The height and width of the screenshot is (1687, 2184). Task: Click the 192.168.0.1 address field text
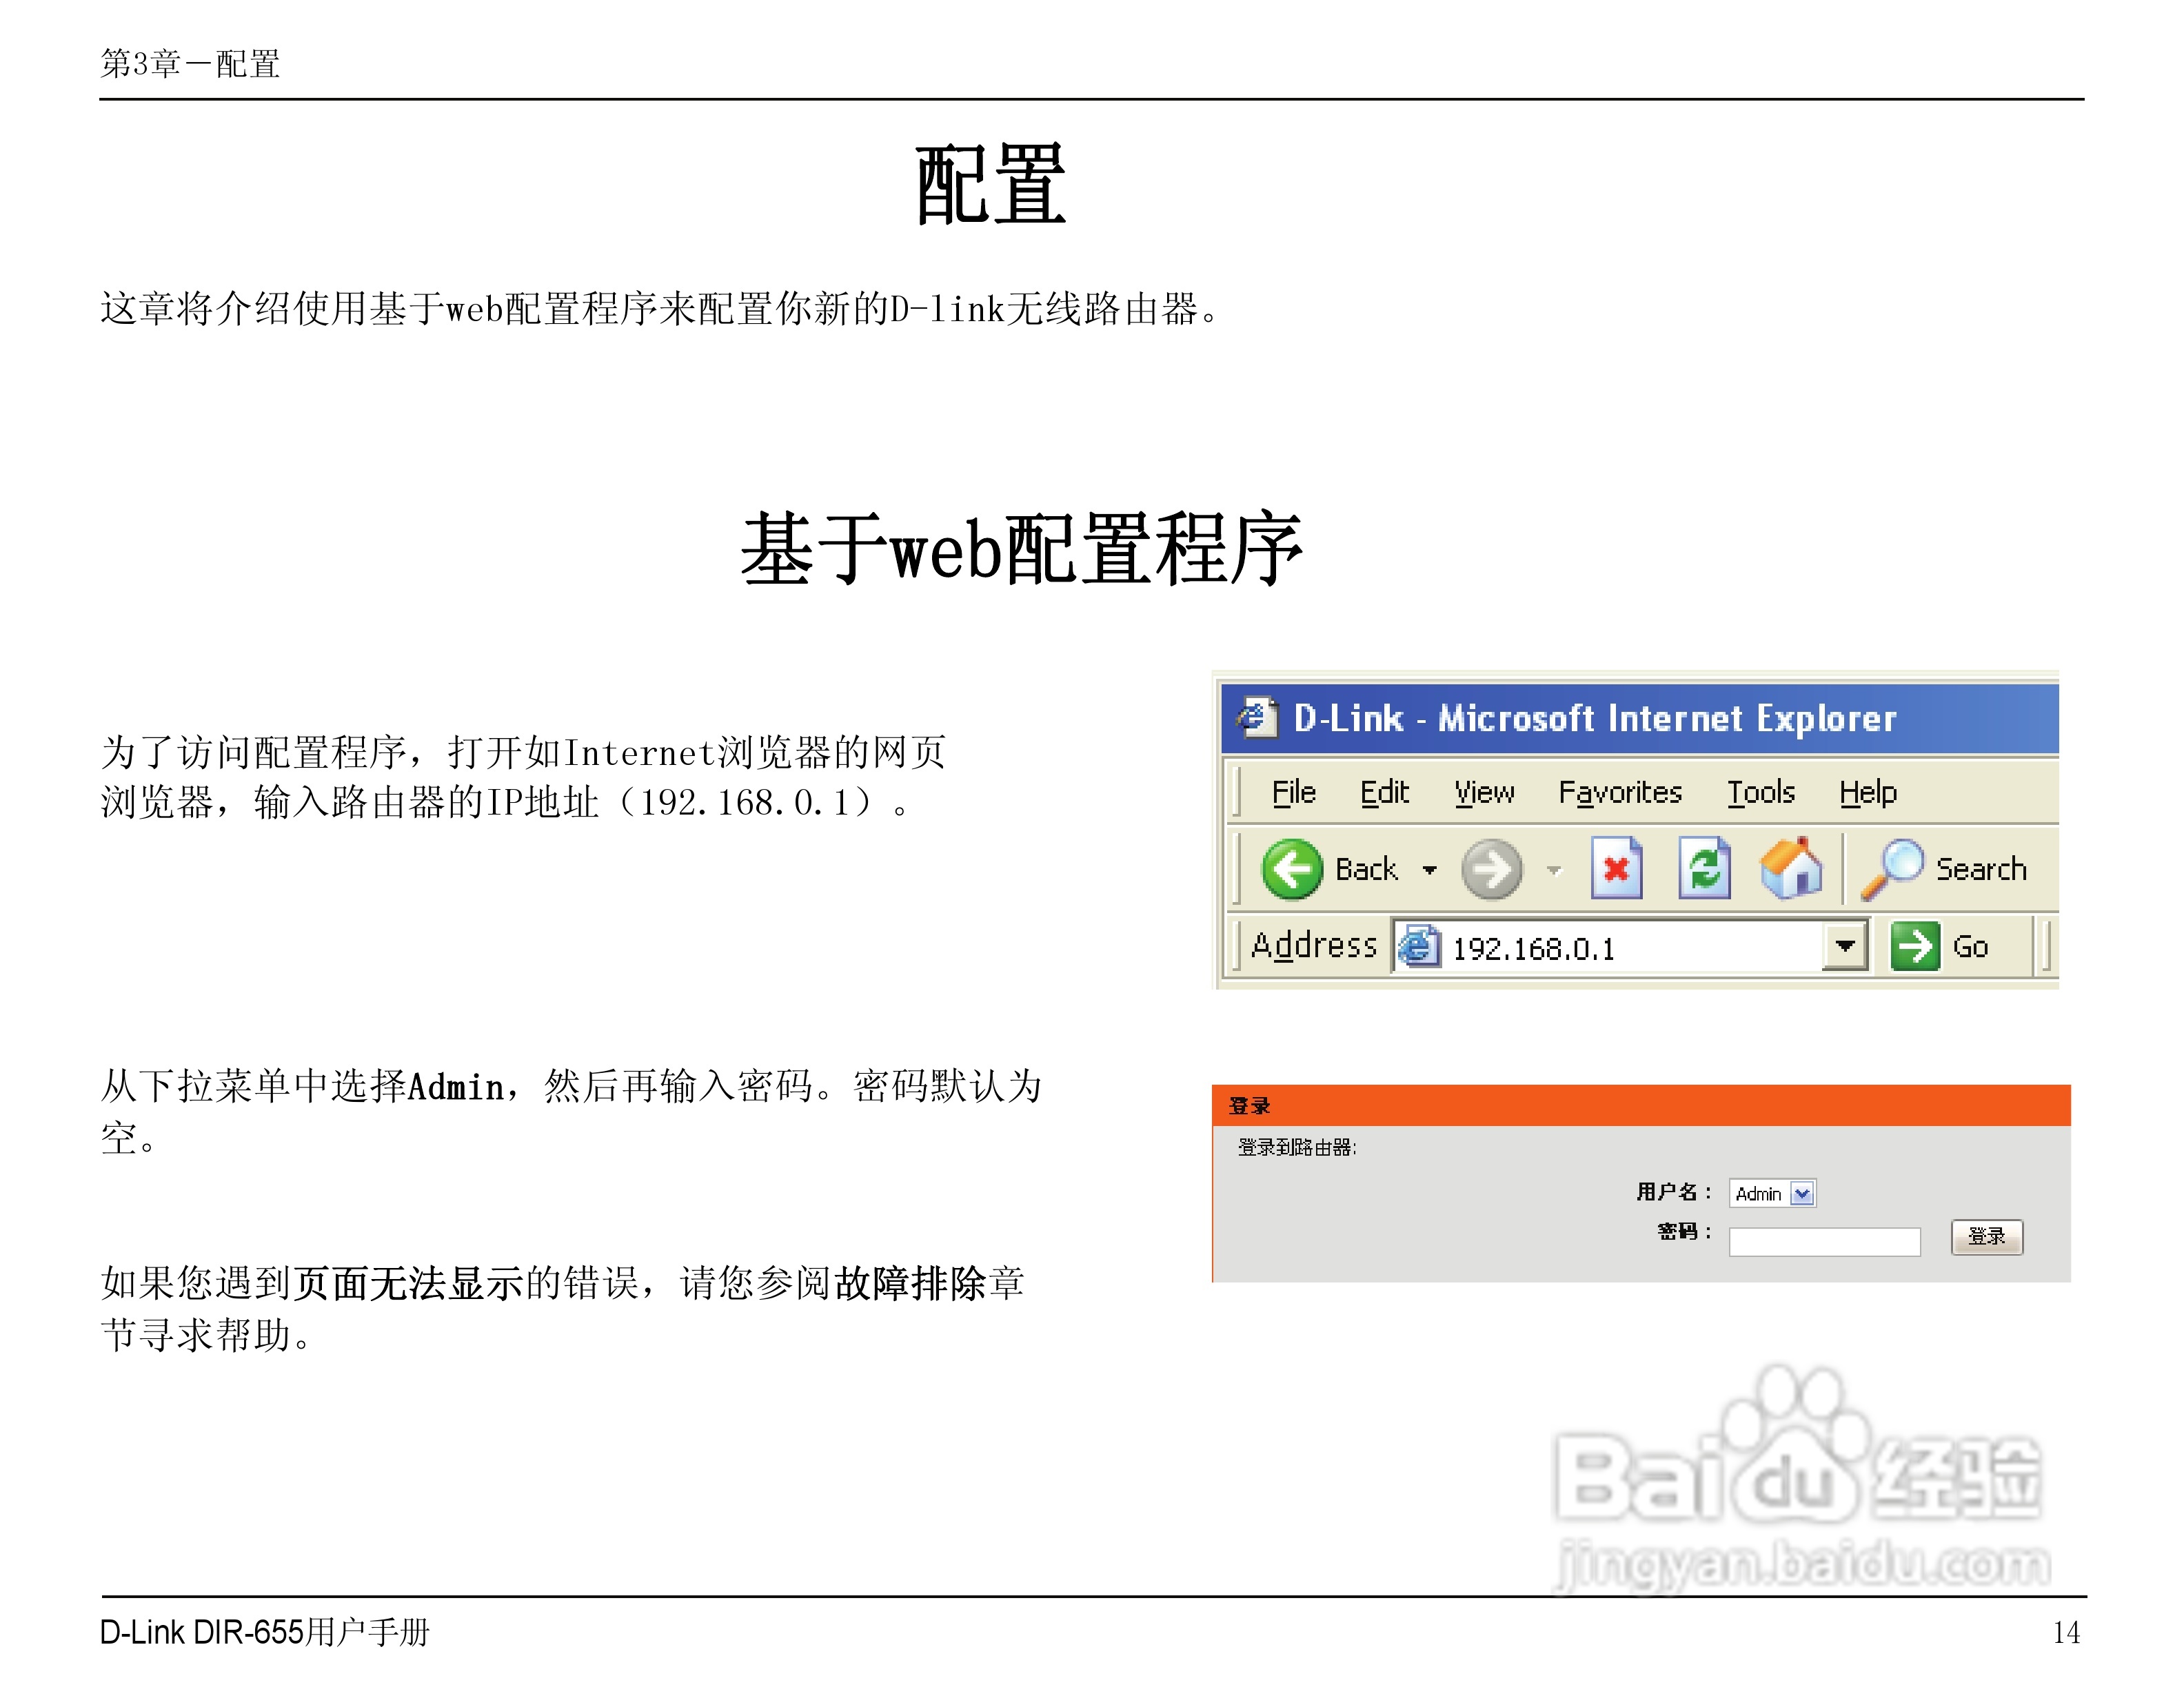(1533, 948)
